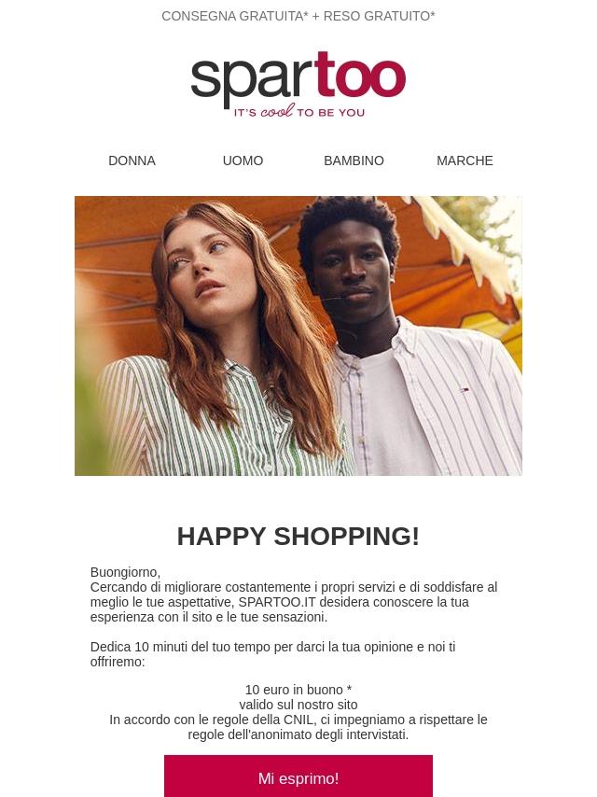Open the DONNA category

point(132,161)
